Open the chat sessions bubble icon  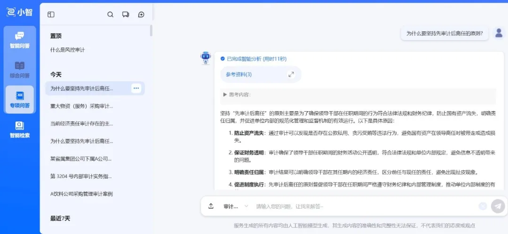126,15
